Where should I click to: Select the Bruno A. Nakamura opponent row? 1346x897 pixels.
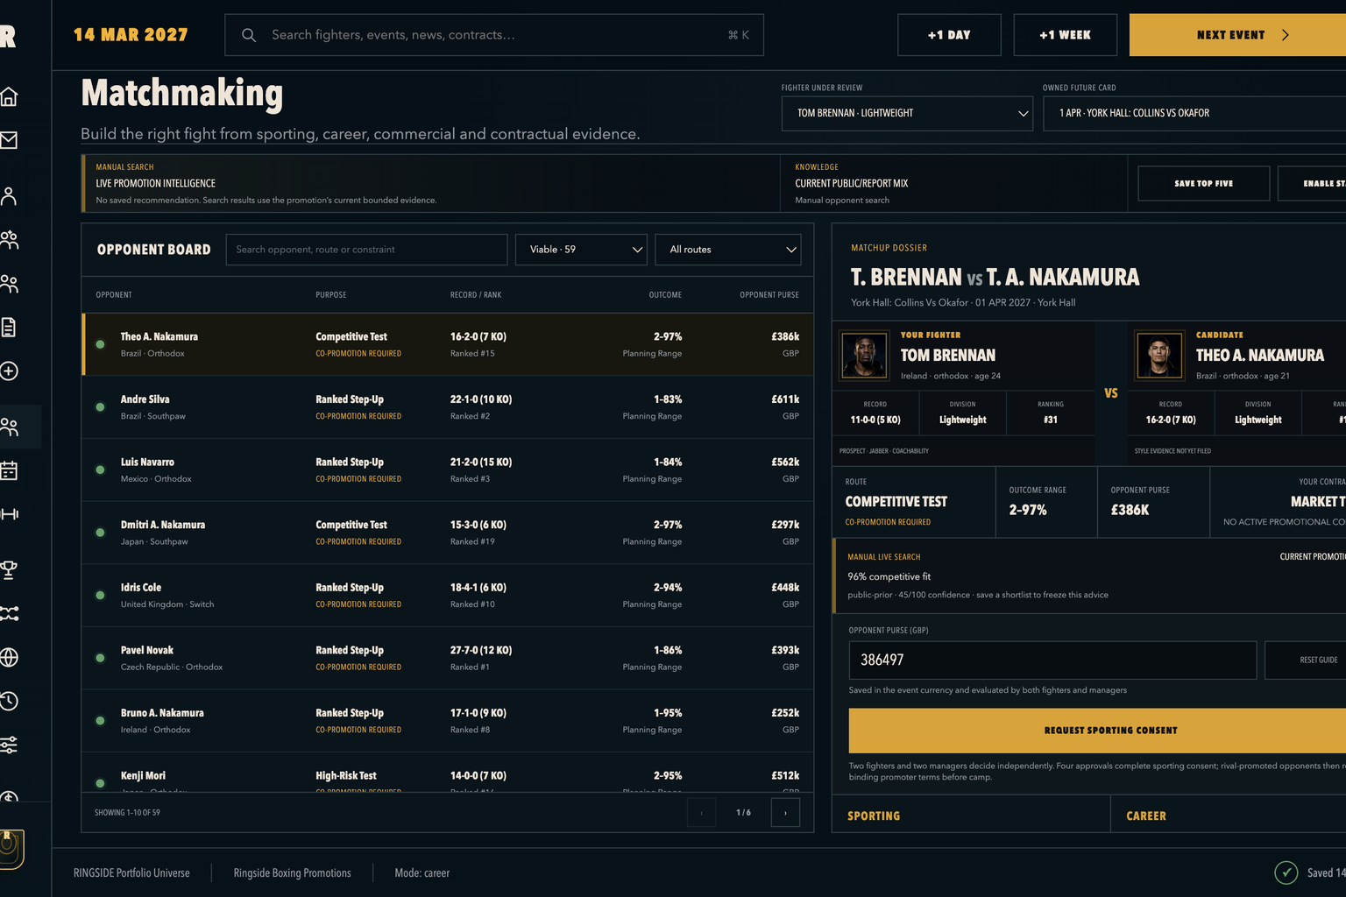(x=448, y=721)
